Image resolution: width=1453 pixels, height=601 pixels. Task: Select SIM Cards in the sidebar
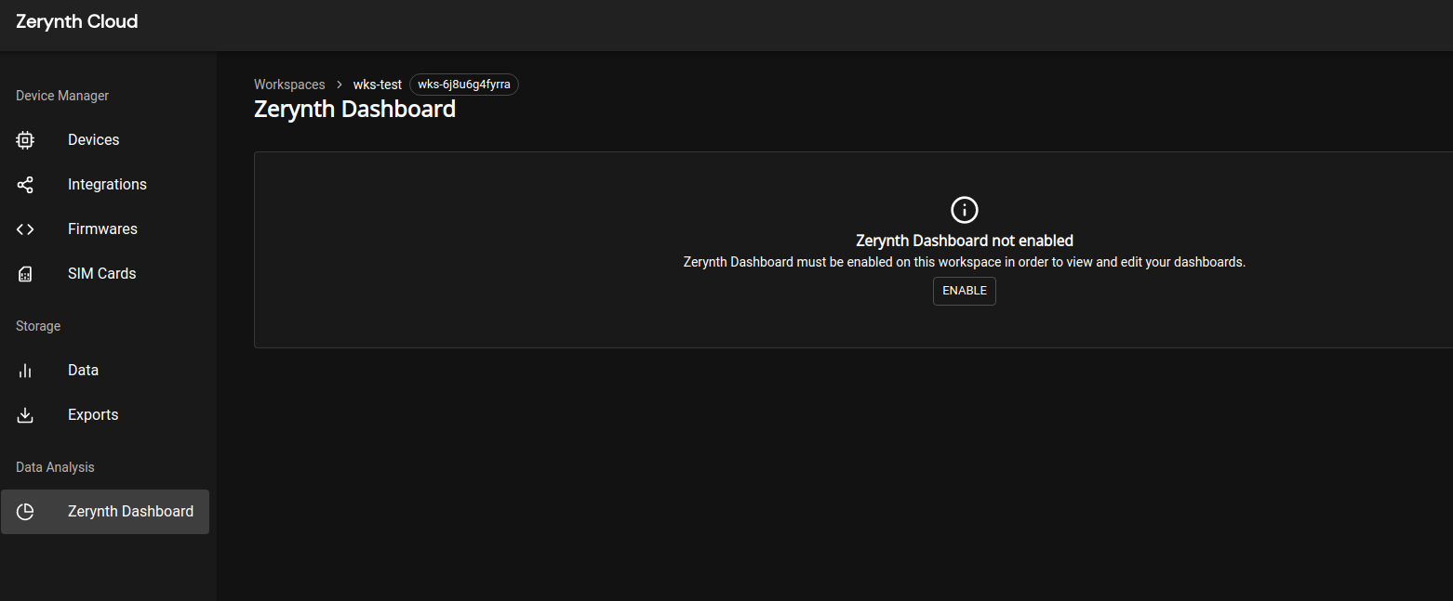[105, 274]
